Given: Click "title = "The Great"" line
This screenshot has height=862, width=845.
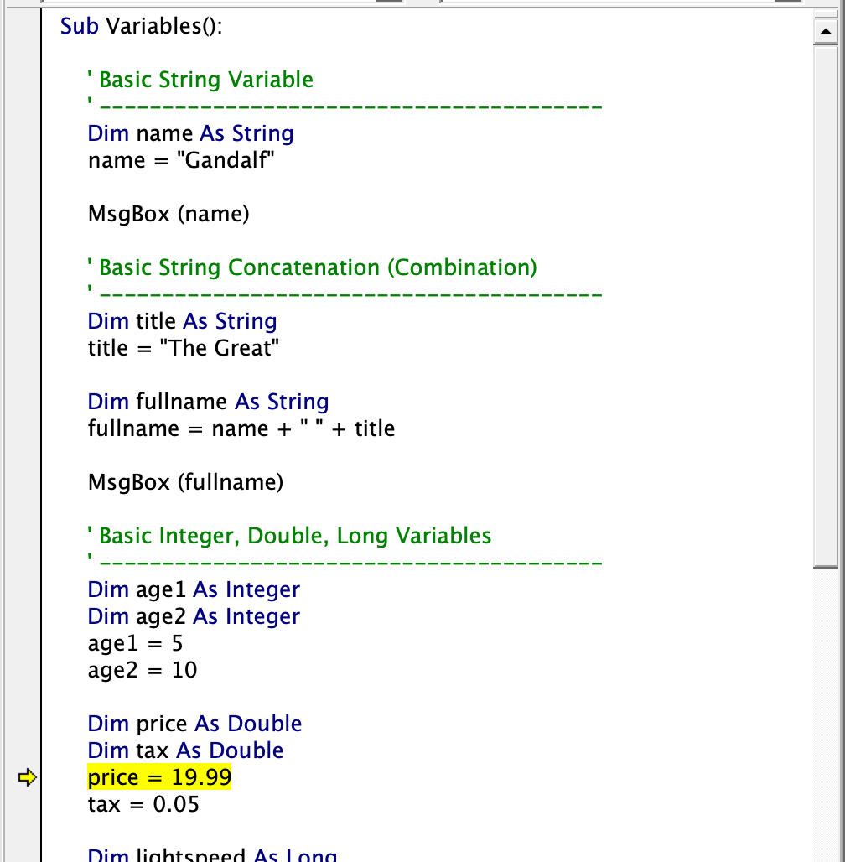Looking at the screenshot, I should pyautogui.click(x=183, y=347).
